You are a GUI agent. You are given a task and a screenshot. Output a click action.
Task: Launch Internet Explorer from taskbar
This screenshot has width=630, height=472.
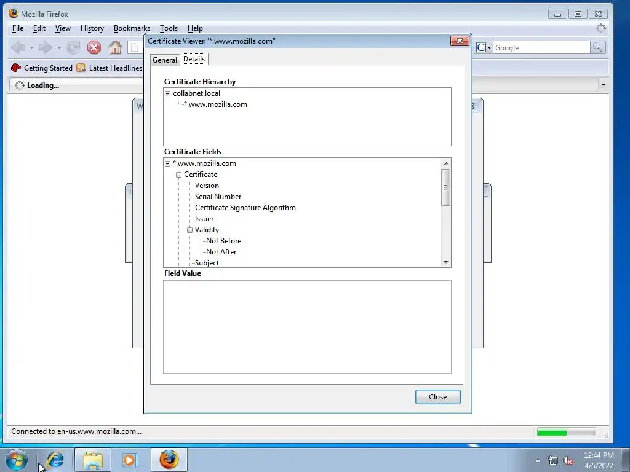click(55, 460)
